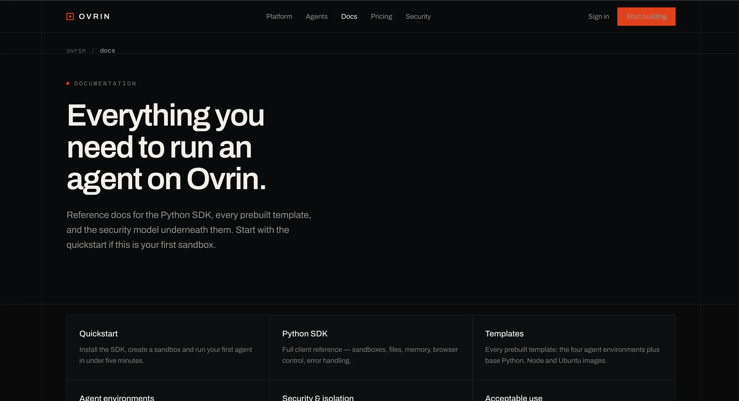Open the Agent environments card
The width and height of the screenshot is (739, 401).
pos(168,391)
